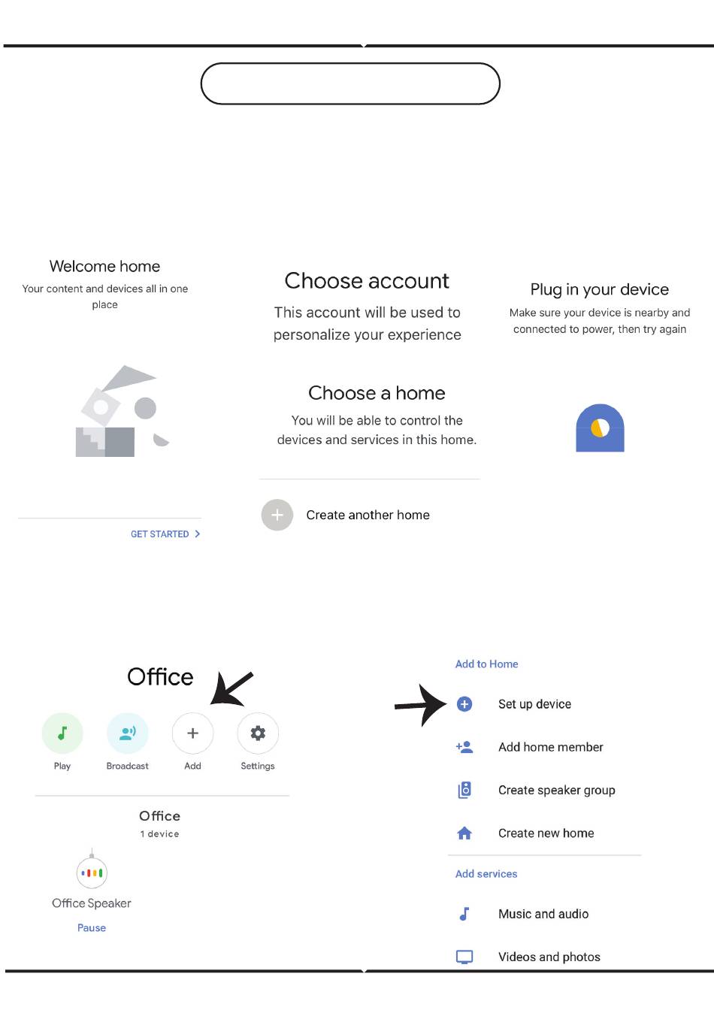Click the blue plus Set up device icon
This screenshot has width=714, height=1013.
(464, 704)
